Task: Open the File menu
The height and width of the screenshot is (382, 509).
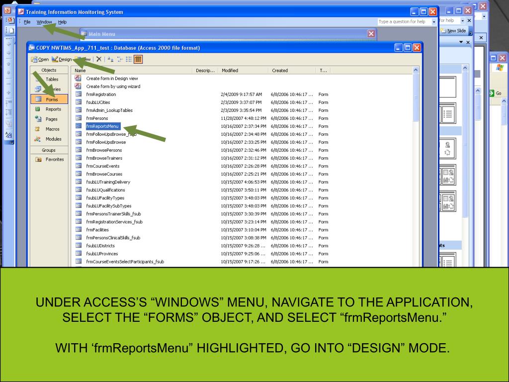Action: pyautogui.click(x=27, y=22)
